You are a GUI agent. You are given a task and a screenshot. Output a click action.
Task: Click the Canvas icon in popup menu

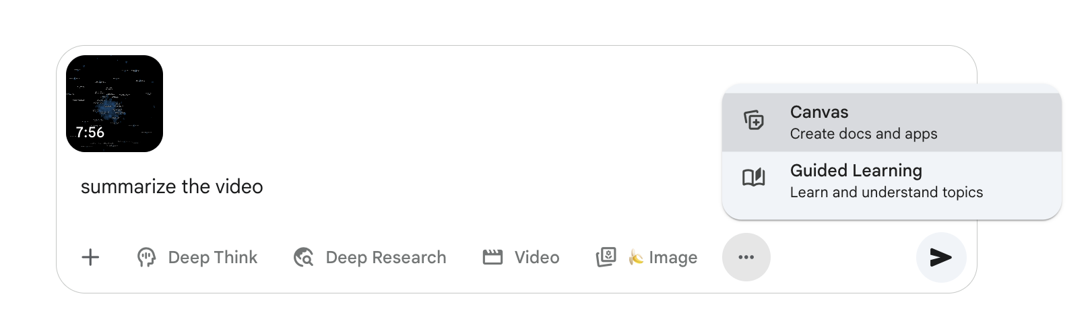tap(754, 121)
